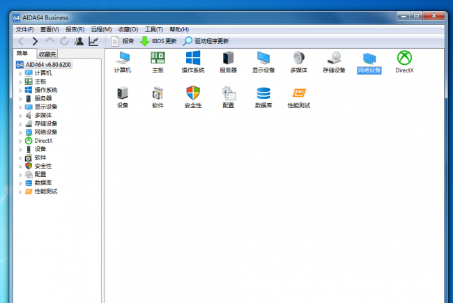The height and width of the screenshot is (303, 453).
Task: Switch to the 收藏夹 tab
Action: coord(47,54)
